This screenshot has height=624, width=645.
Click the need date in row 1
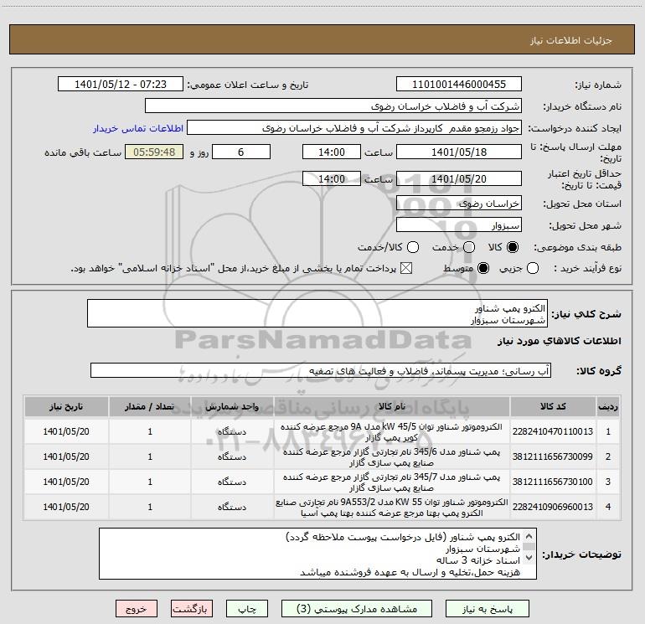pos(66,431)
